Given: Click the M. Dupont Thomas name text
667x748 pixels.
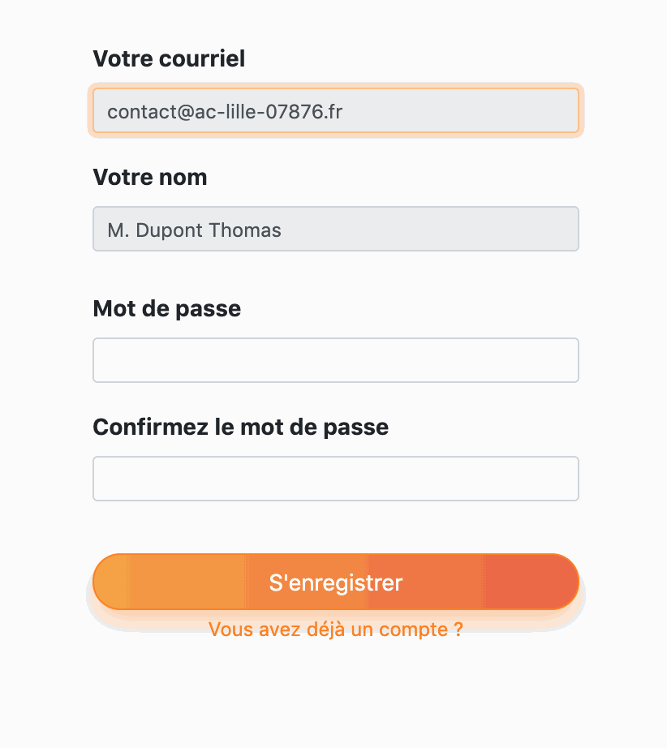Looking at the screenshot, I should click(194, 230).
